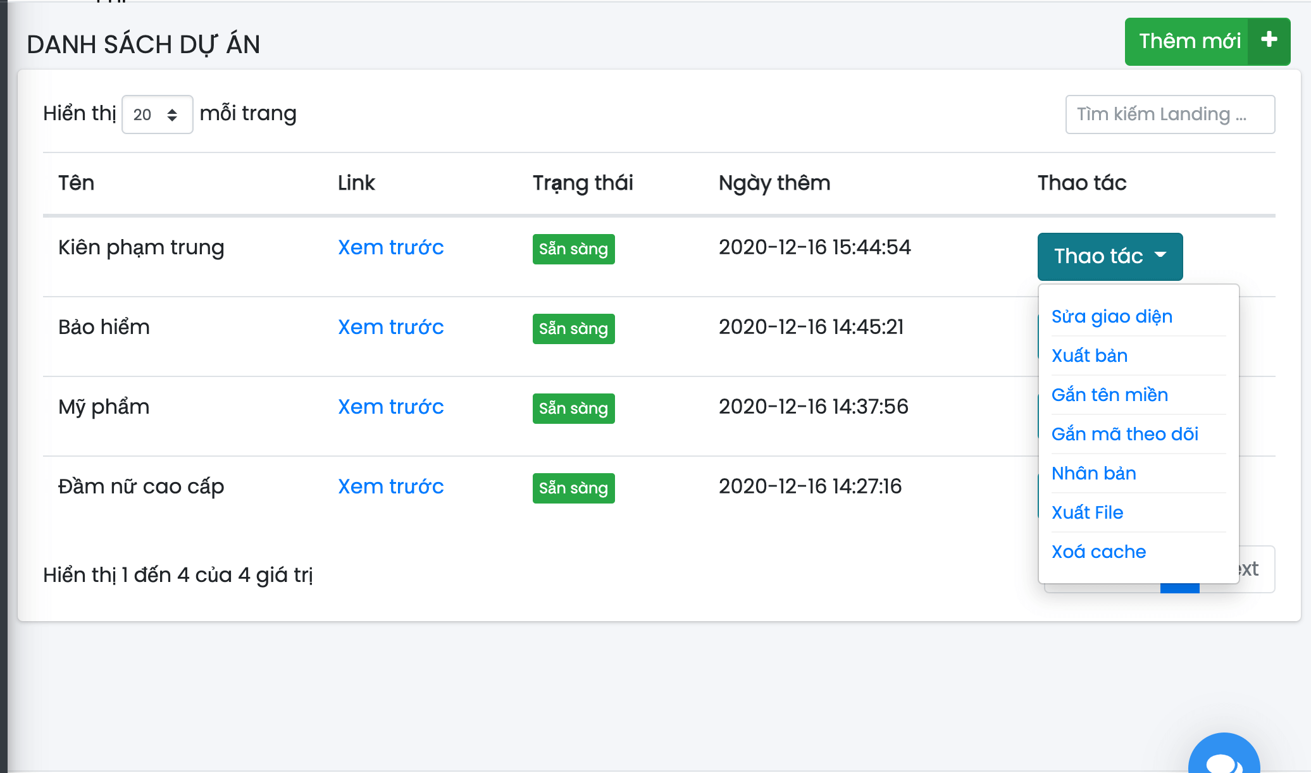Collapse the Thao tác dropdown button
Image resolution: width=1311 pixels, height=773 pixels.
point(1110,256)
